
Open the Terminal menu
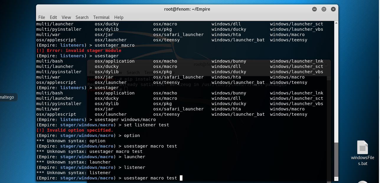[x=101, y=17]
